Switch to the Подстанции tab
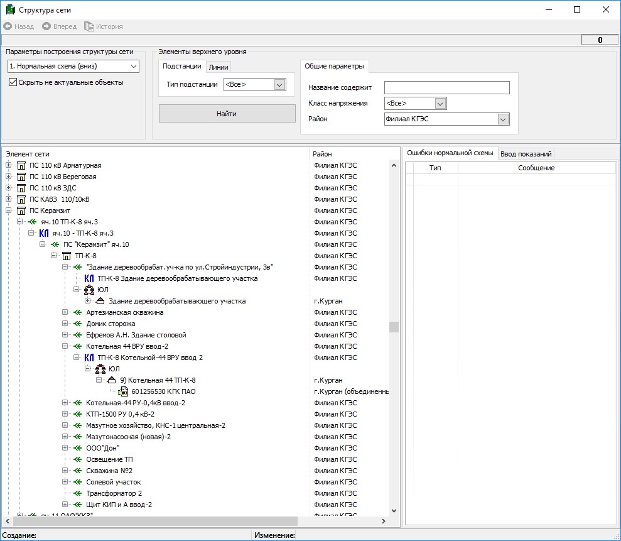 [x=182, y=66]
